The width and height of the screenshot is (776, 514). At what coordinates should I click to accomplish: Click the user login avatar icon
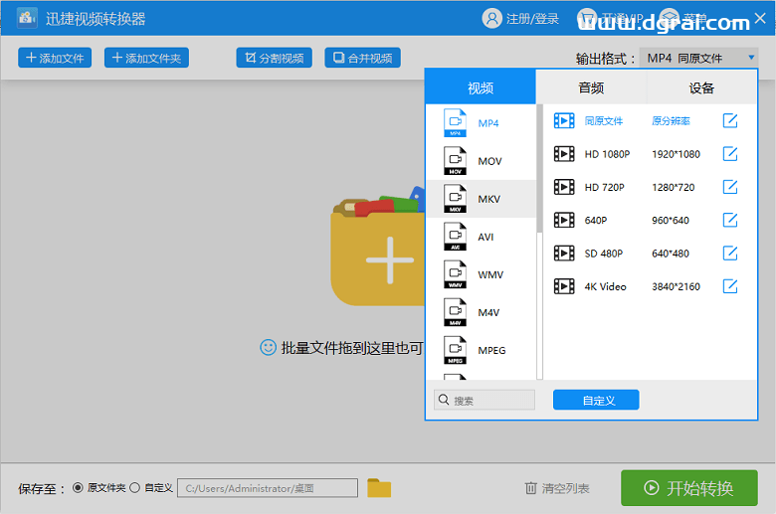tap(491, 19)
